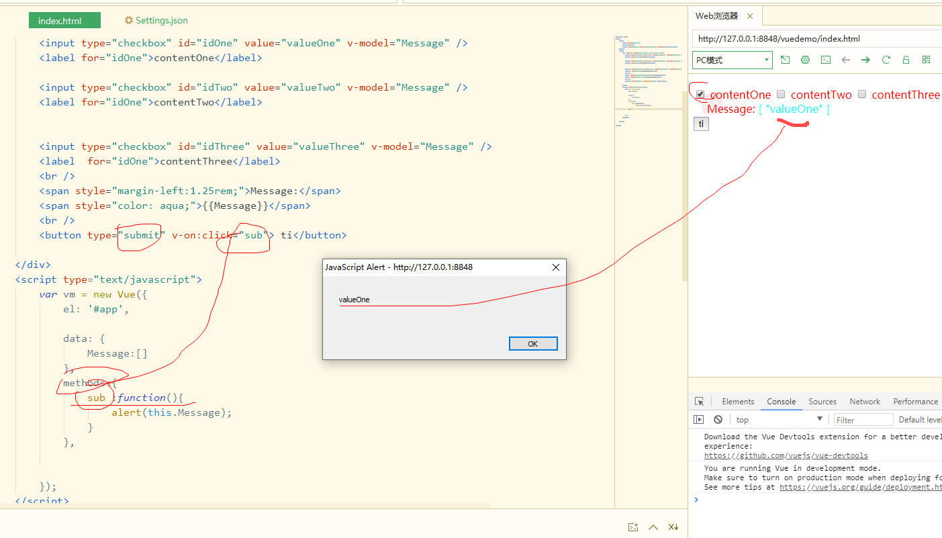Image resolution: width=942 pixels, height=538 pixels.
Task: Open the Network DevTools tab
Action: click(865, 402)
